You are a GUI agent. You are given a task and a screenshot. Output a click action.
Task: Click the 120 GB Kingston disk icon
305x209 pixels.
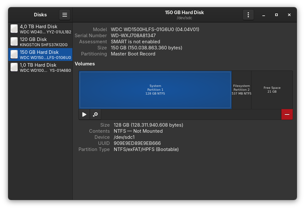coord(14,42)
